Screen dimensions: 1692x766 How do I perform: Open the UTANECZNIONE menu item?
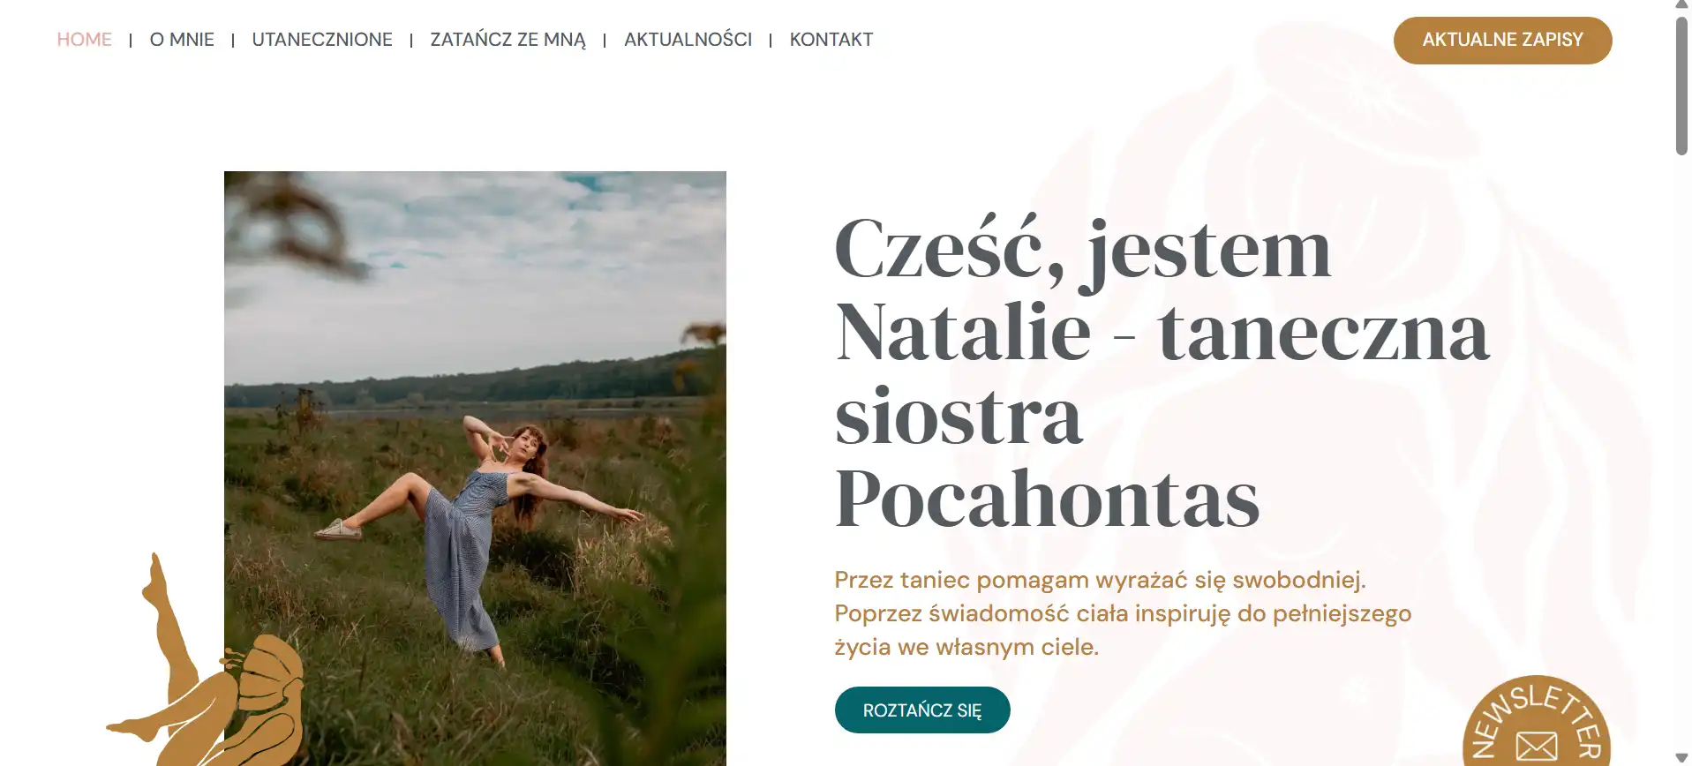point(322,40)
